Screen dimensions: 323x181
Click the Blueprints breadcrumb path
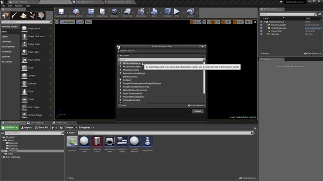pyautogui.click(x=84, y=128)
